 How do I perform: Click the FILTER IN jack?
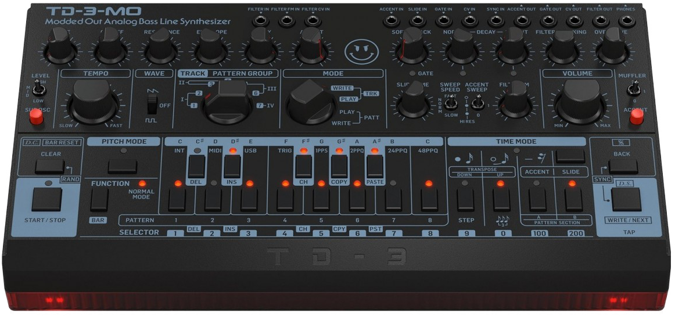tap(260, 20)
